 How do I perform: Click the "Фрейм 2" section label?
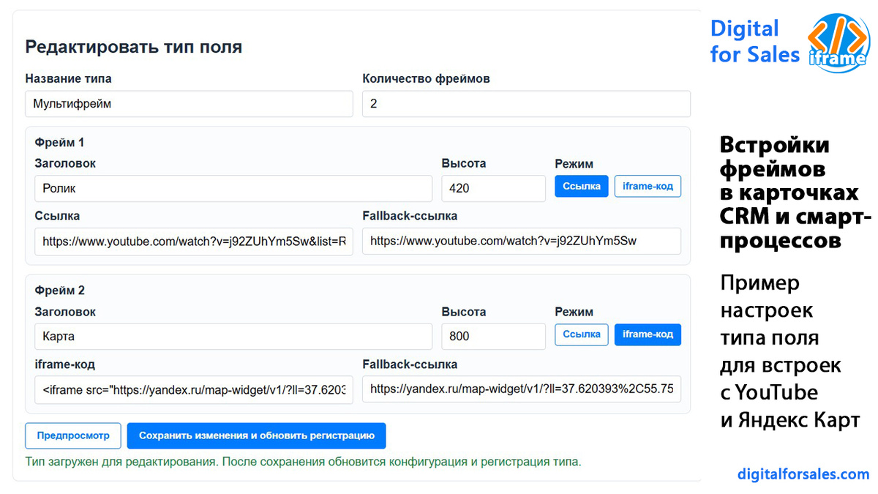click(x=60, y=291)
